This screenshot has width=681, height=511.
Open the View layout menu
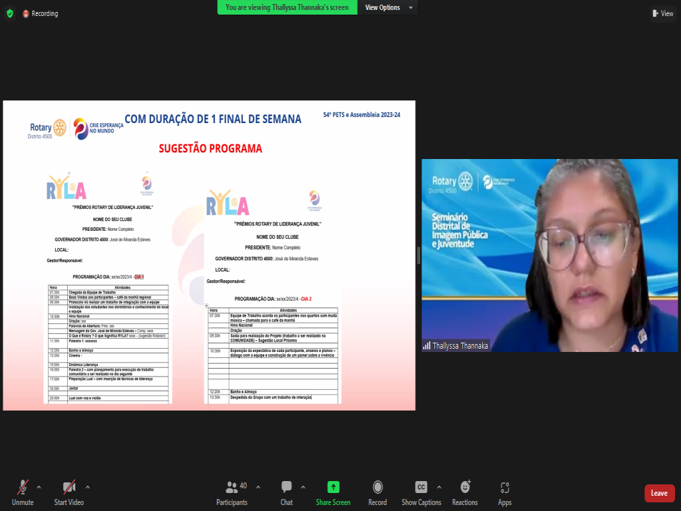pyautogui.click(x=662, y=13)
